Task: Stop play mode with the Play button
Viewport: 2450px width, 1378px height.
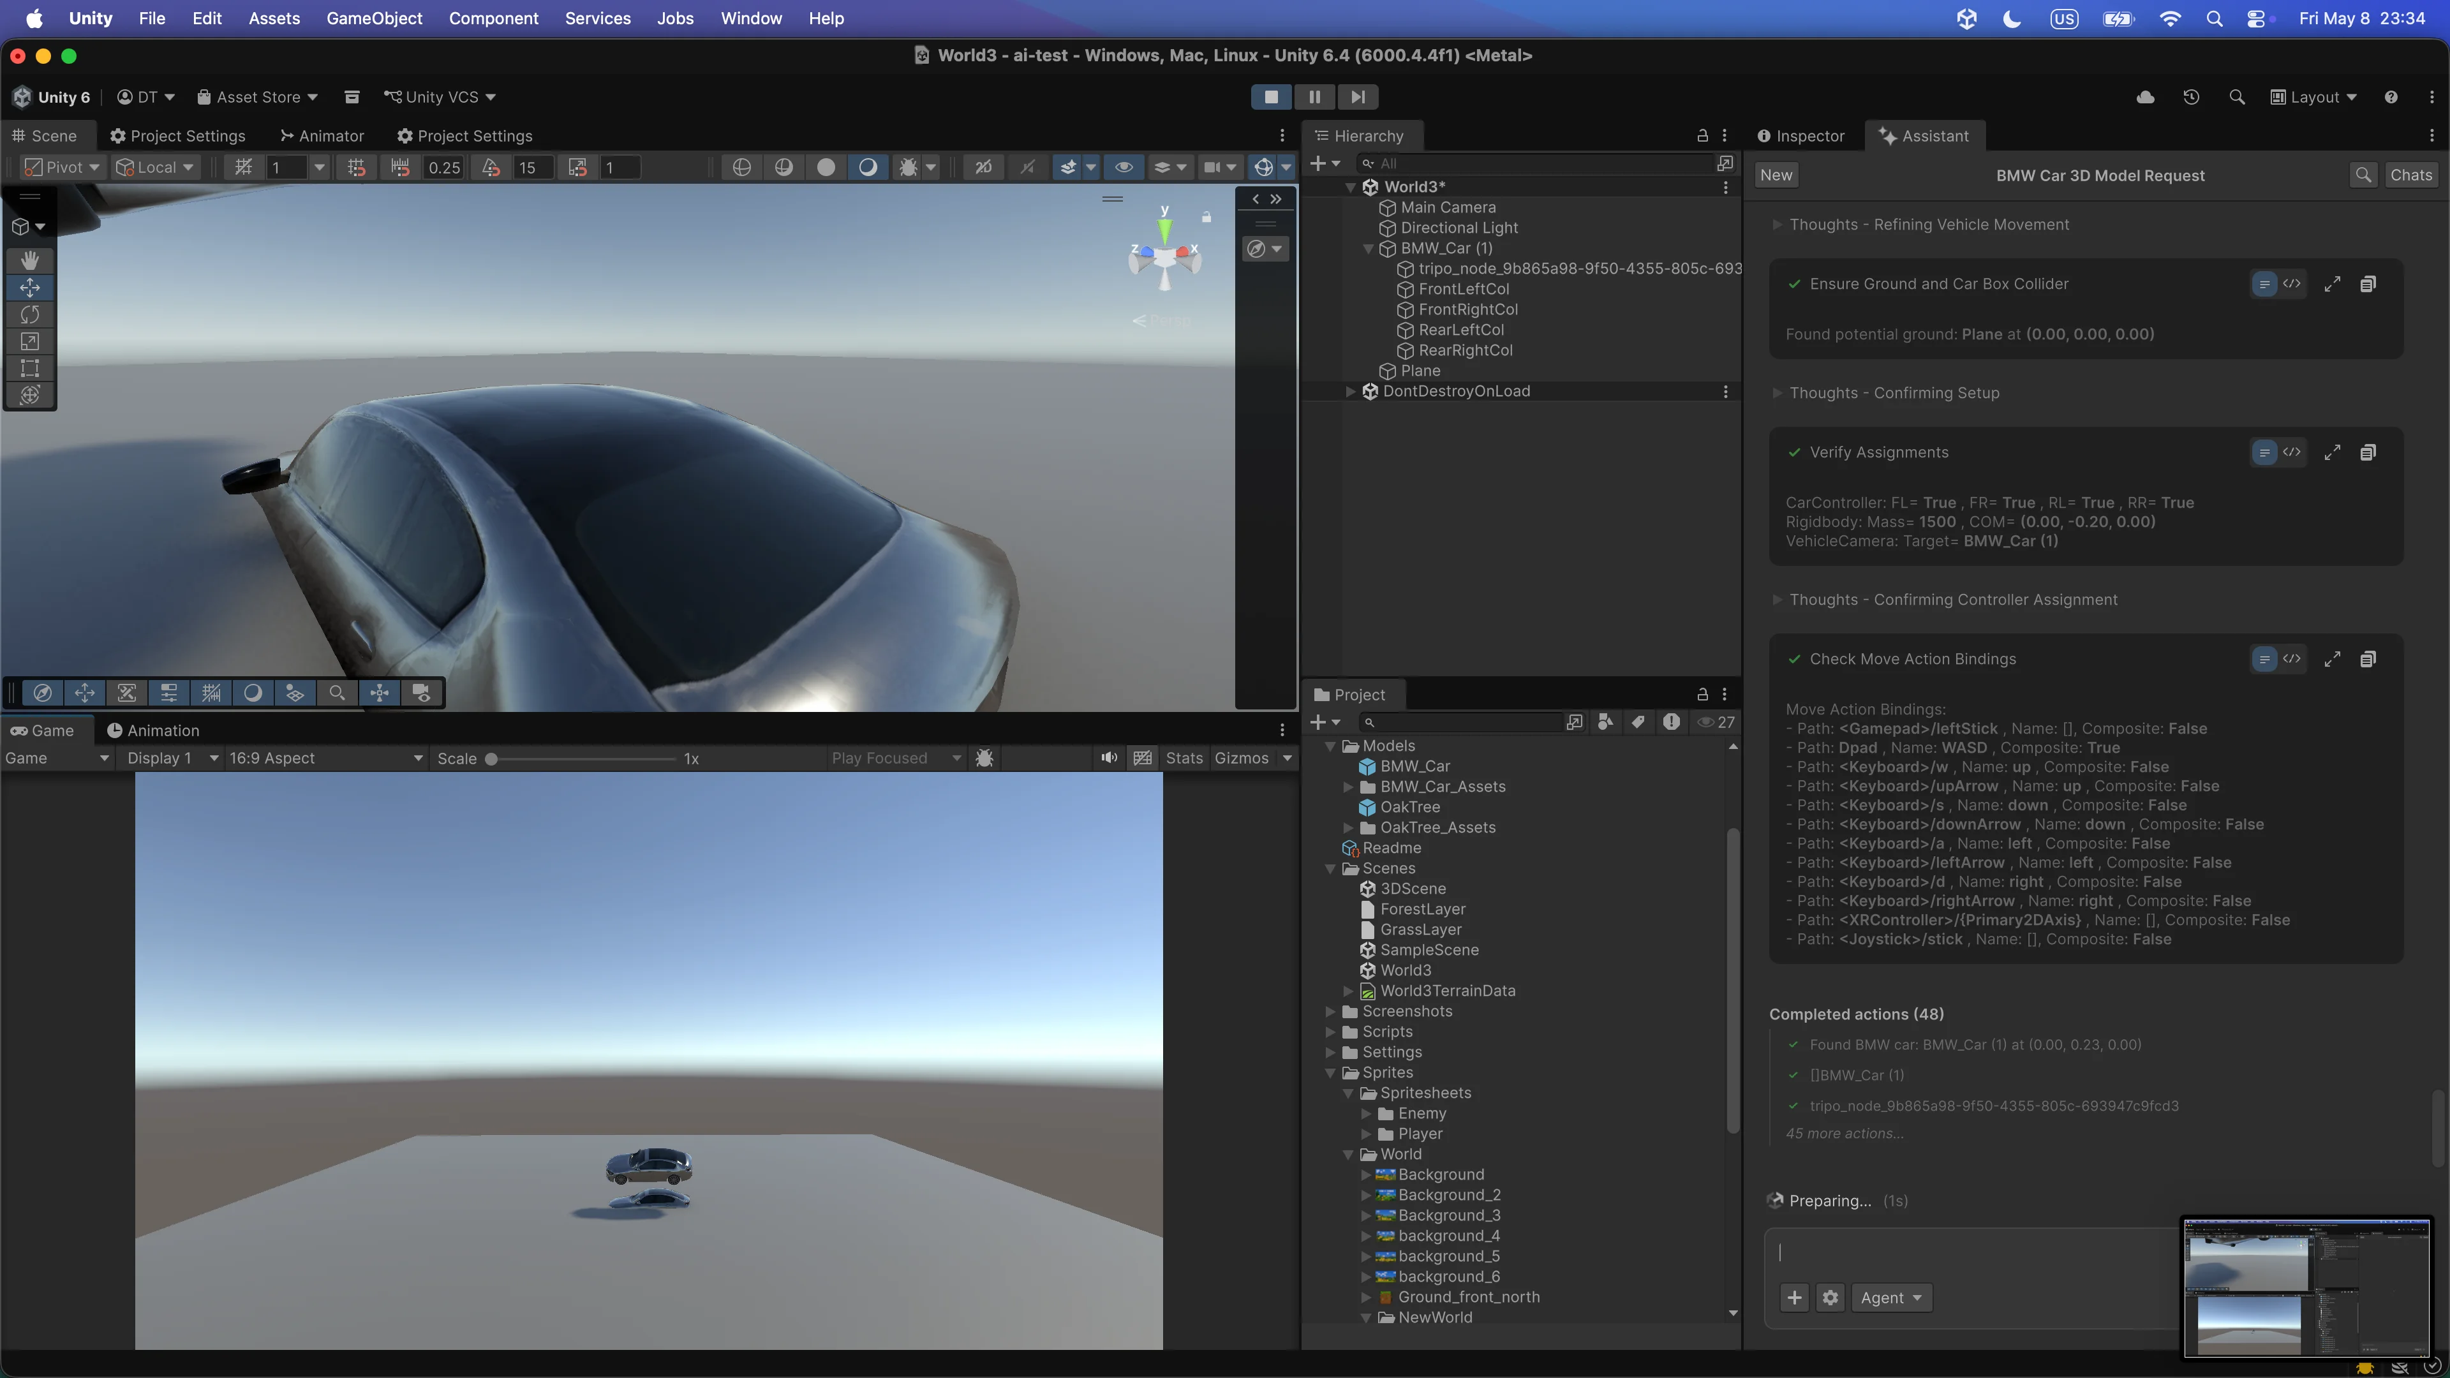Action: click(1271, 96)
